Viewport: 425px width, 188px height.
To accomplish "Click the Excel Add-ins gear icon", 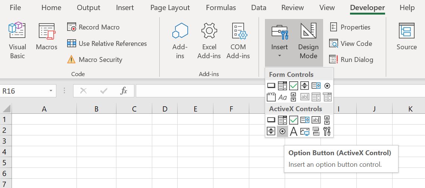I will pos(209,31).
